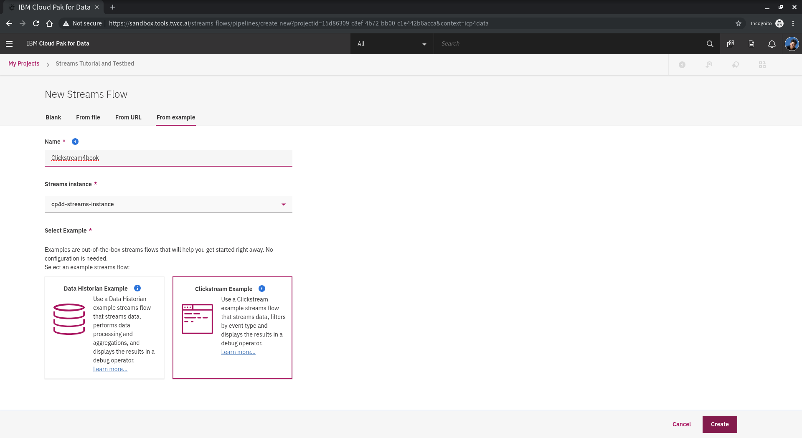Click the New Streams Flow heading
802x438 pixels.
tap(86, 94)
